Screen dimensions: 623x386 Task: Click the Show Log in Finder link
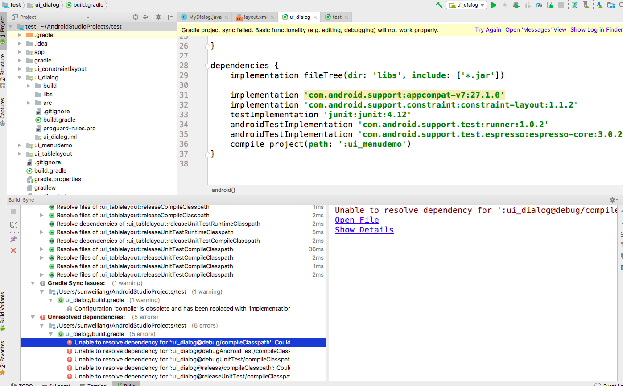point(597,30)
